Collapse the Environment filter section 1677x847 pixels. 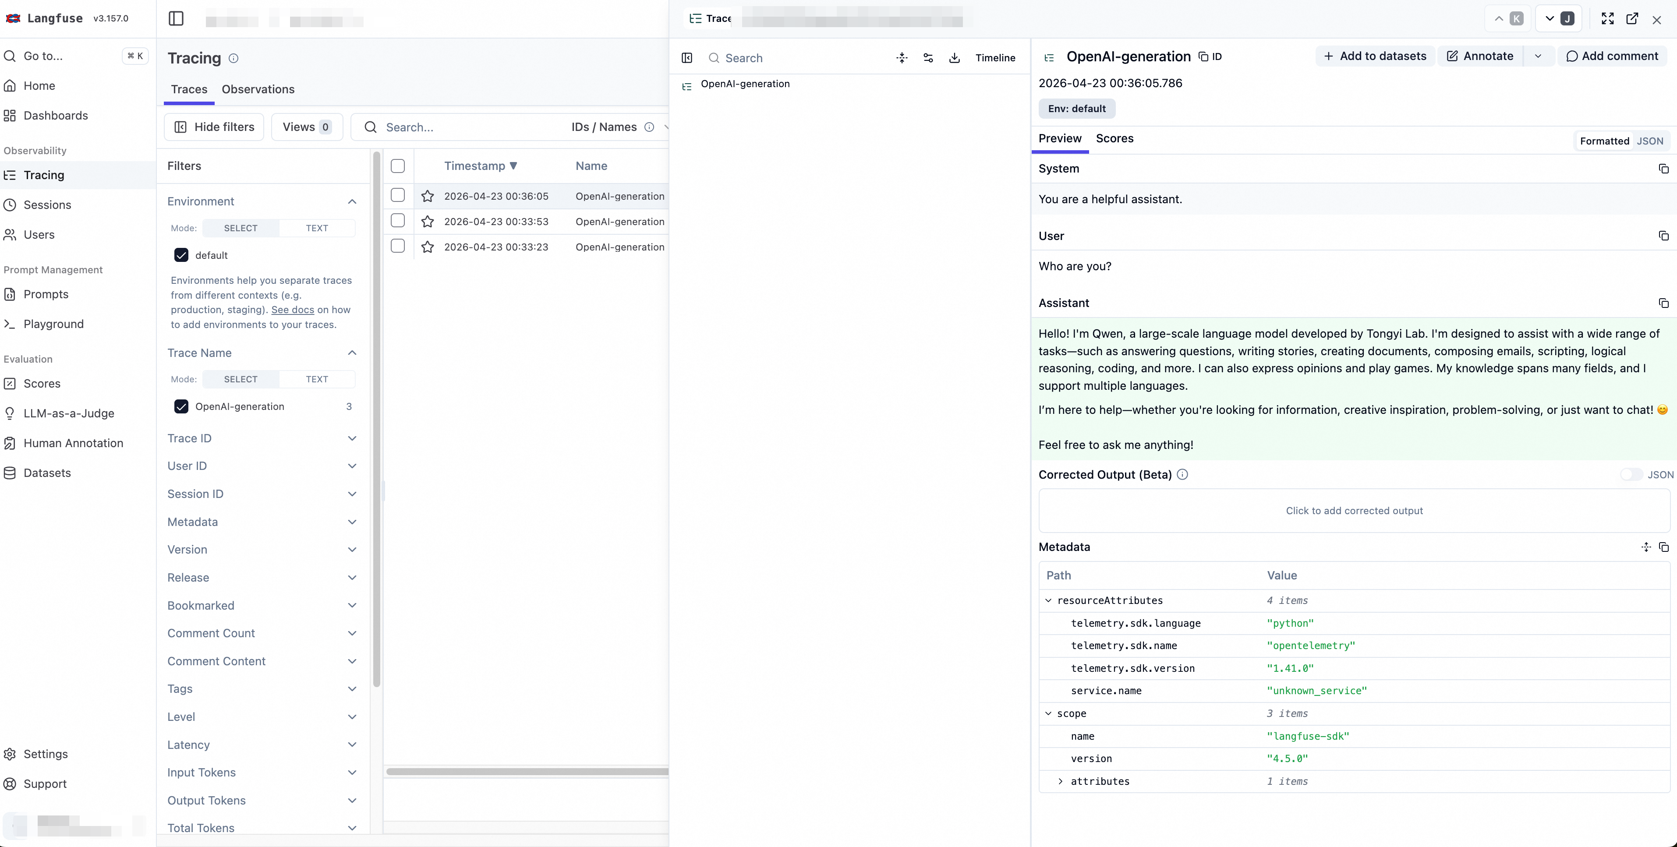(352, 201)
